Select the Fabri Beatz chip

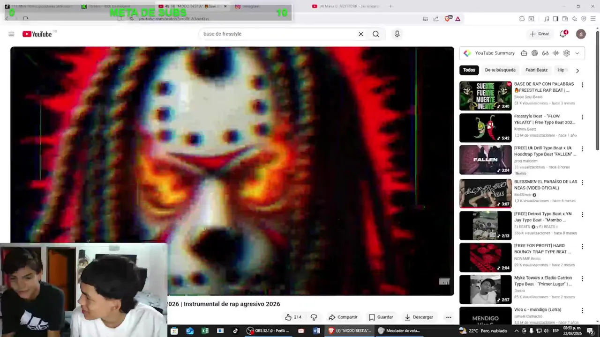tap(536, 70)
